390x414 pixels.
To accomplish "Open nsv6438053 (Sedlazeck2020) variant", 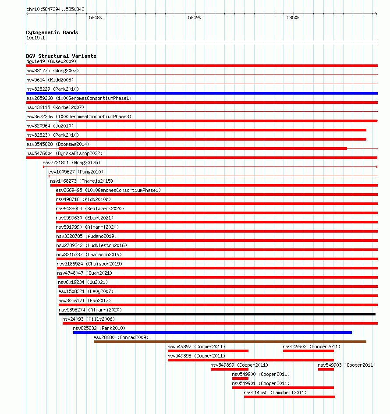I will click(x=90, y=209).
